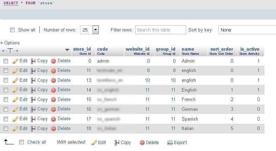Sort by the is_active column header
This screenshot has height=151, width=276.
click(x=250, y=49)
